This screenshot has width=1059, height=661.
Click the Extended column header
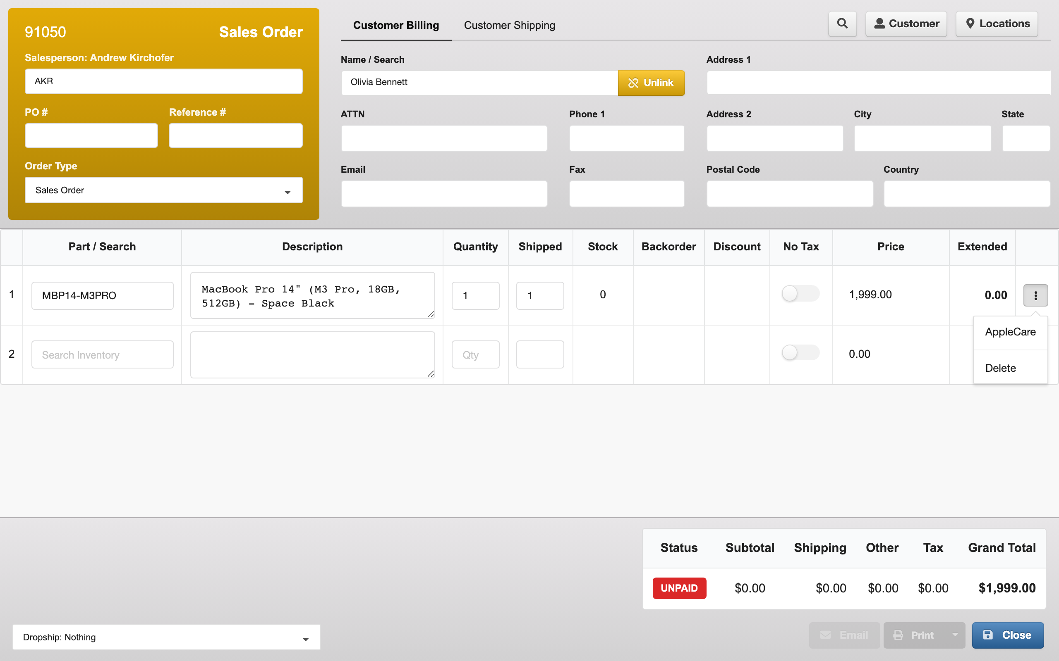[982, 247]
